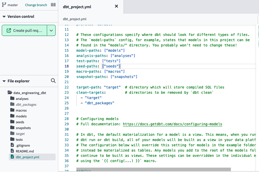Click the Change branch link
Image resolution: width=259 pixels, height=172 pixels.
[36, 5]
